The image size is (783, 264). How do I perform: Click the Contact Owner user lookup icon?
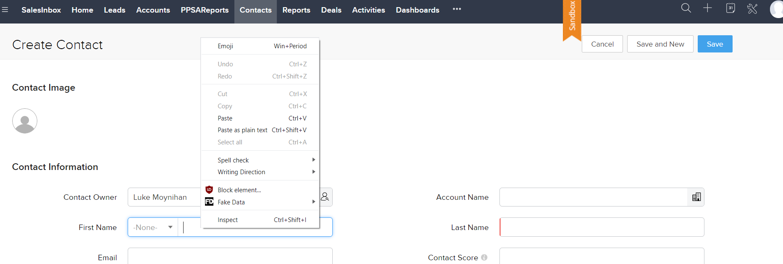click(x=325, y=197)
